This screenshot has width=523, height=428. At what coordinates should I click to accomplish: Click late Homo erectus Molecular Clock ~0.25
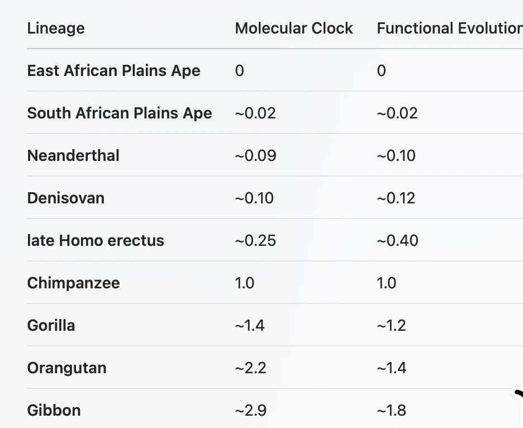[255, 240]
